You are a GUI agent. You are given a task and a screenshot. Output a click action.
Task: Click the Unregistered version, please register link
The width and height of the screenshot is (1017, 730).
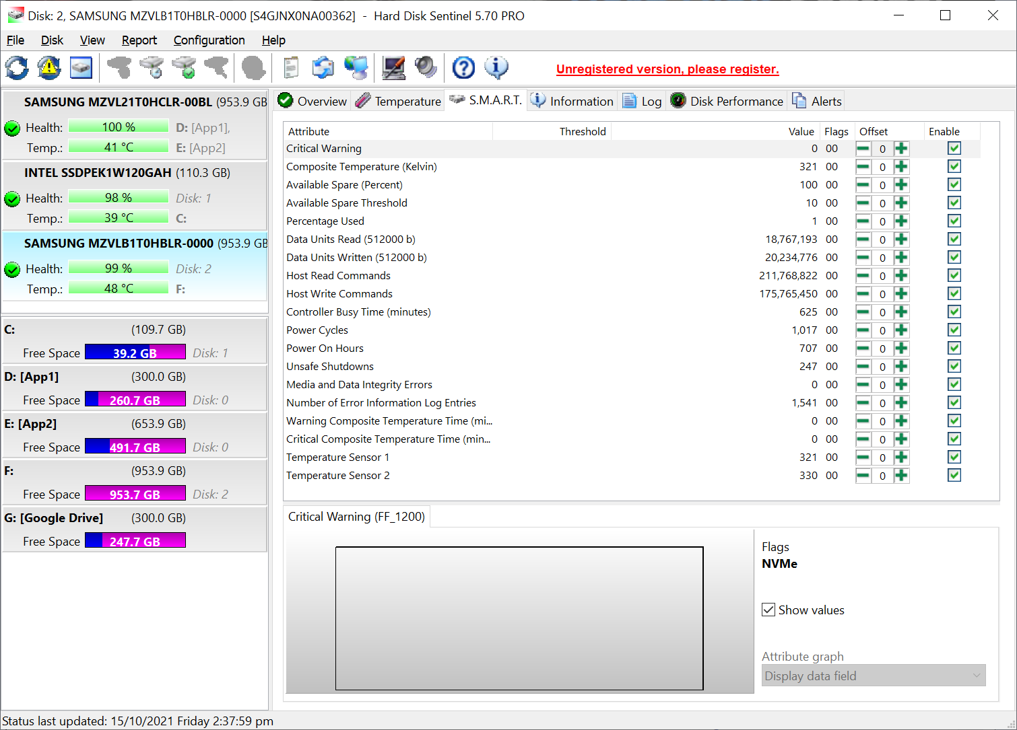click(667, 69)
